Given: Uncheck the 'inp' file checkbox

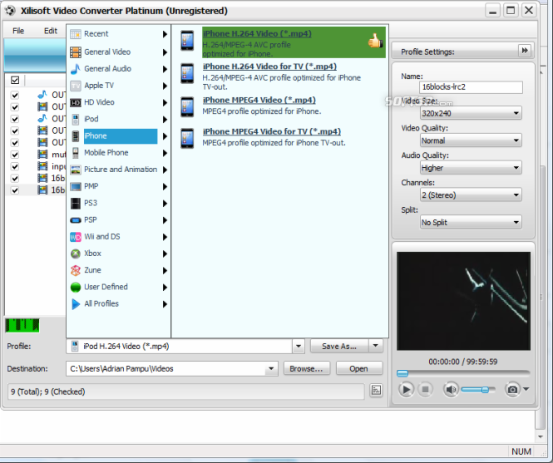Looking at the screenshot, I should (15, 166).
